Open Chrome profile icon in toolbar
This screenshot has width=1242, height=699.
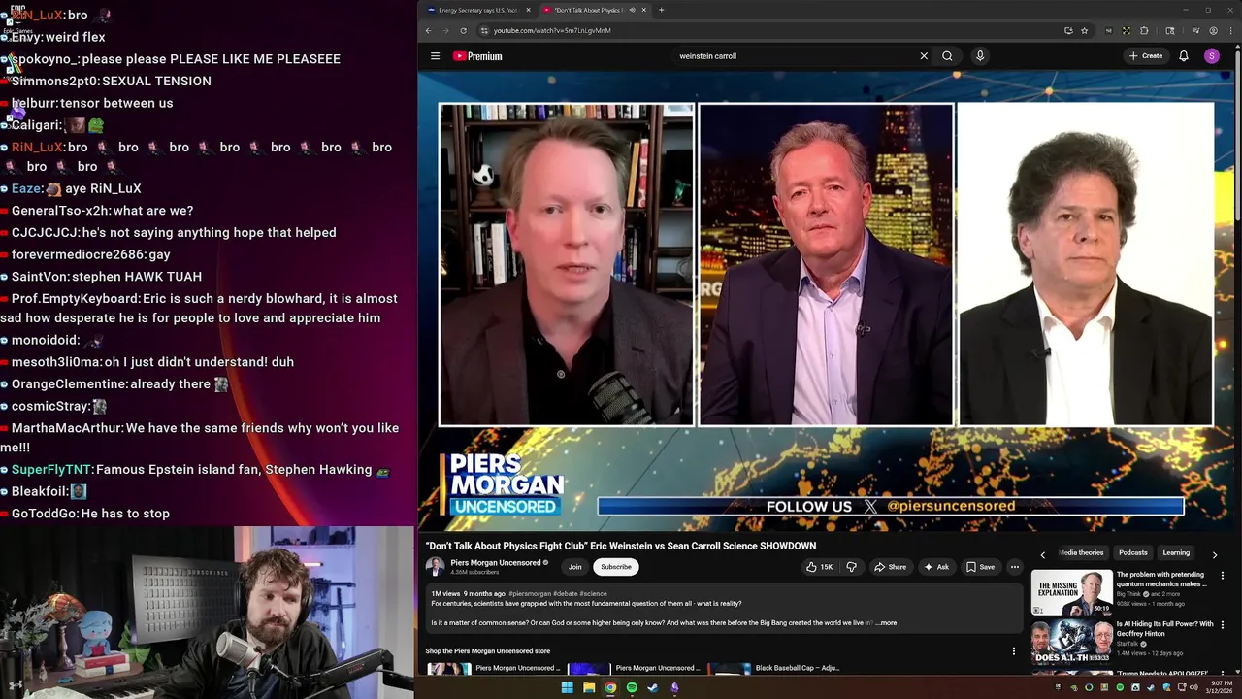[x=1213, y=30]
